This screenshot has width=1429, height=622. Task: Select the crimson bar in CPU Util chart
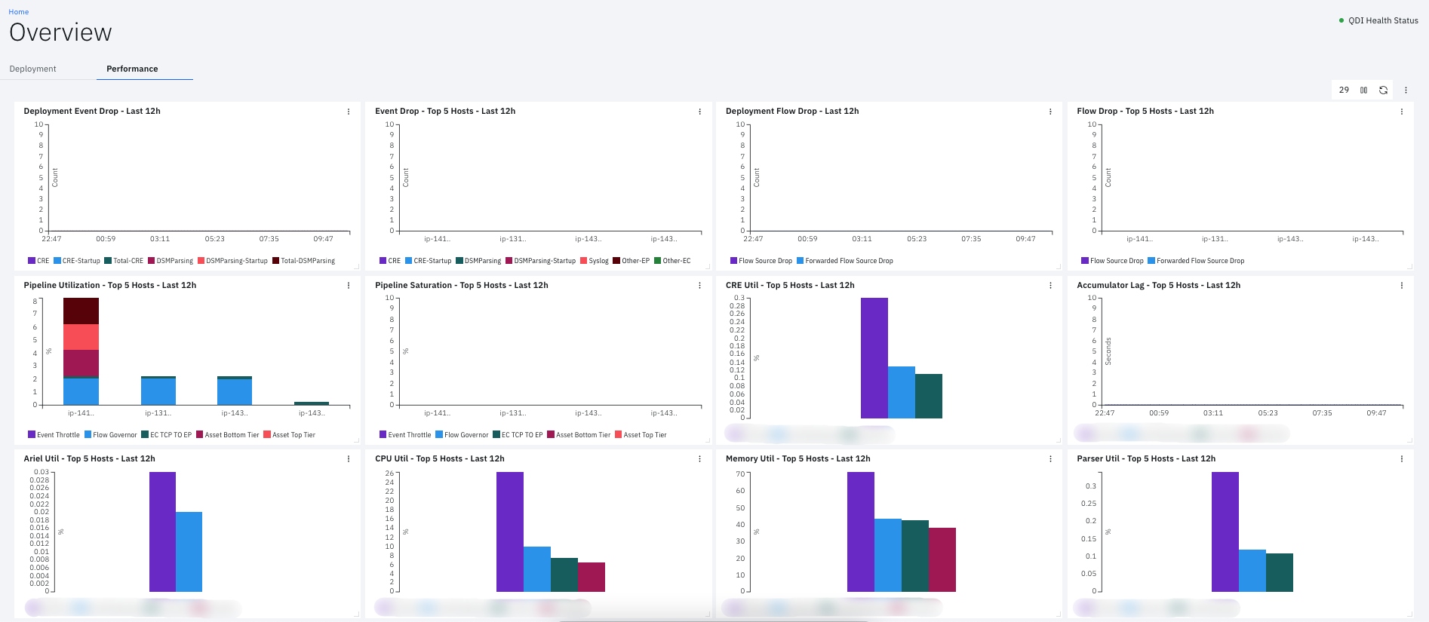coord(592,577)
